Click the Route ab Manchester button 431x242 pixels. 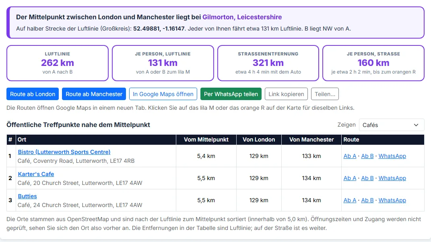point(94,94)
